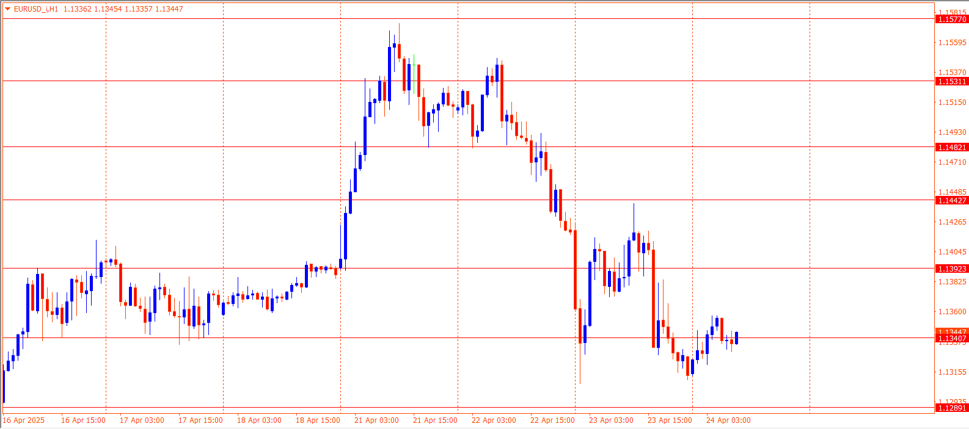Click the 17 Apr 15:00 time label
Image resolution: width=969 pixels, height=429 pixels.
[x=200, y=420]
